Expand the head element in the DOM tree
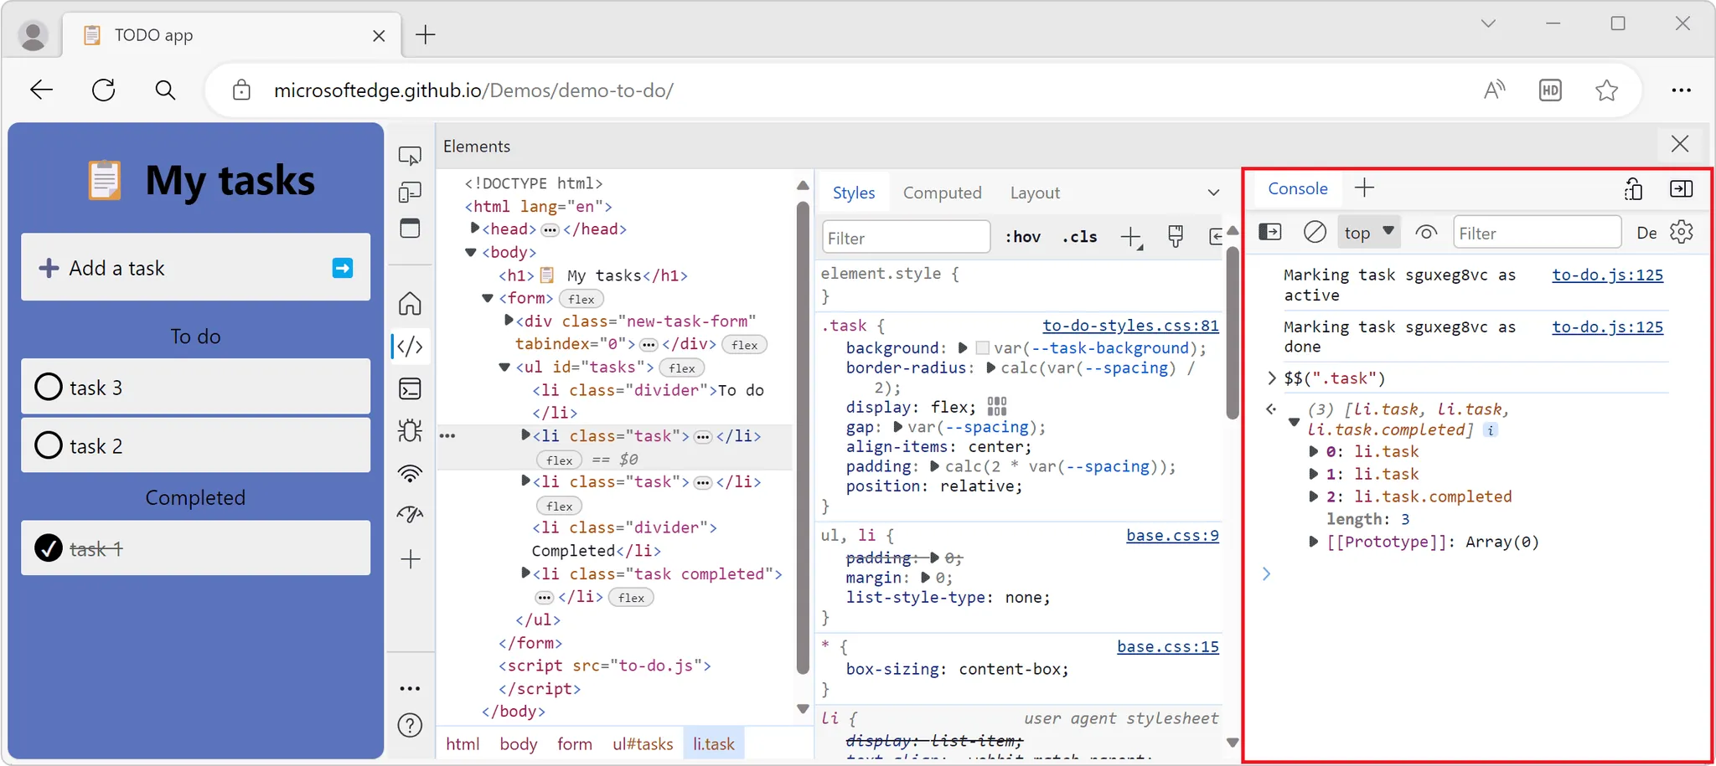Viewport: 1716px width, 766px height. [473, 228]
